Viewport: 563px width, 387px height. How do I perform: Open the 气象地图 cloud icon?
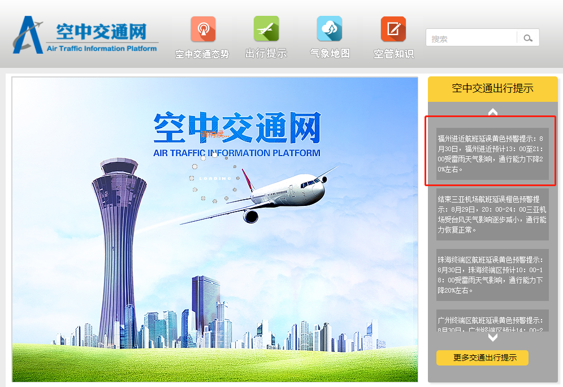point(330,29)
